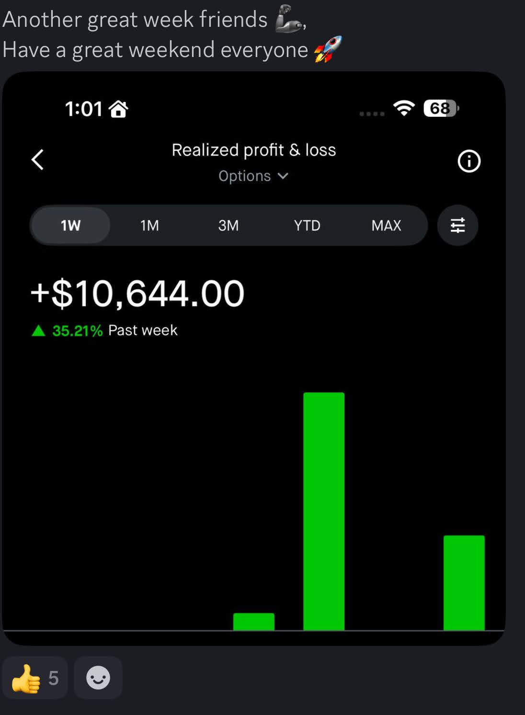525x715 pixels.
Task: Click the +$10,644.00 profit total
Action: pyautogui.click(x=137, y=294)
